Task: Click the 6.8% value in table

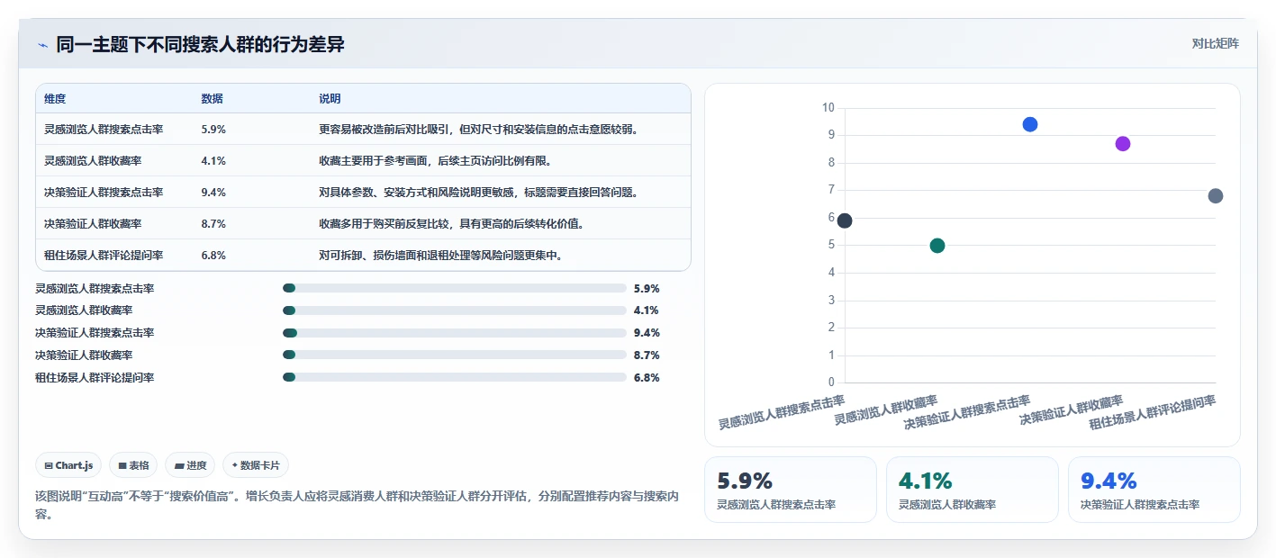Action: 213,255
